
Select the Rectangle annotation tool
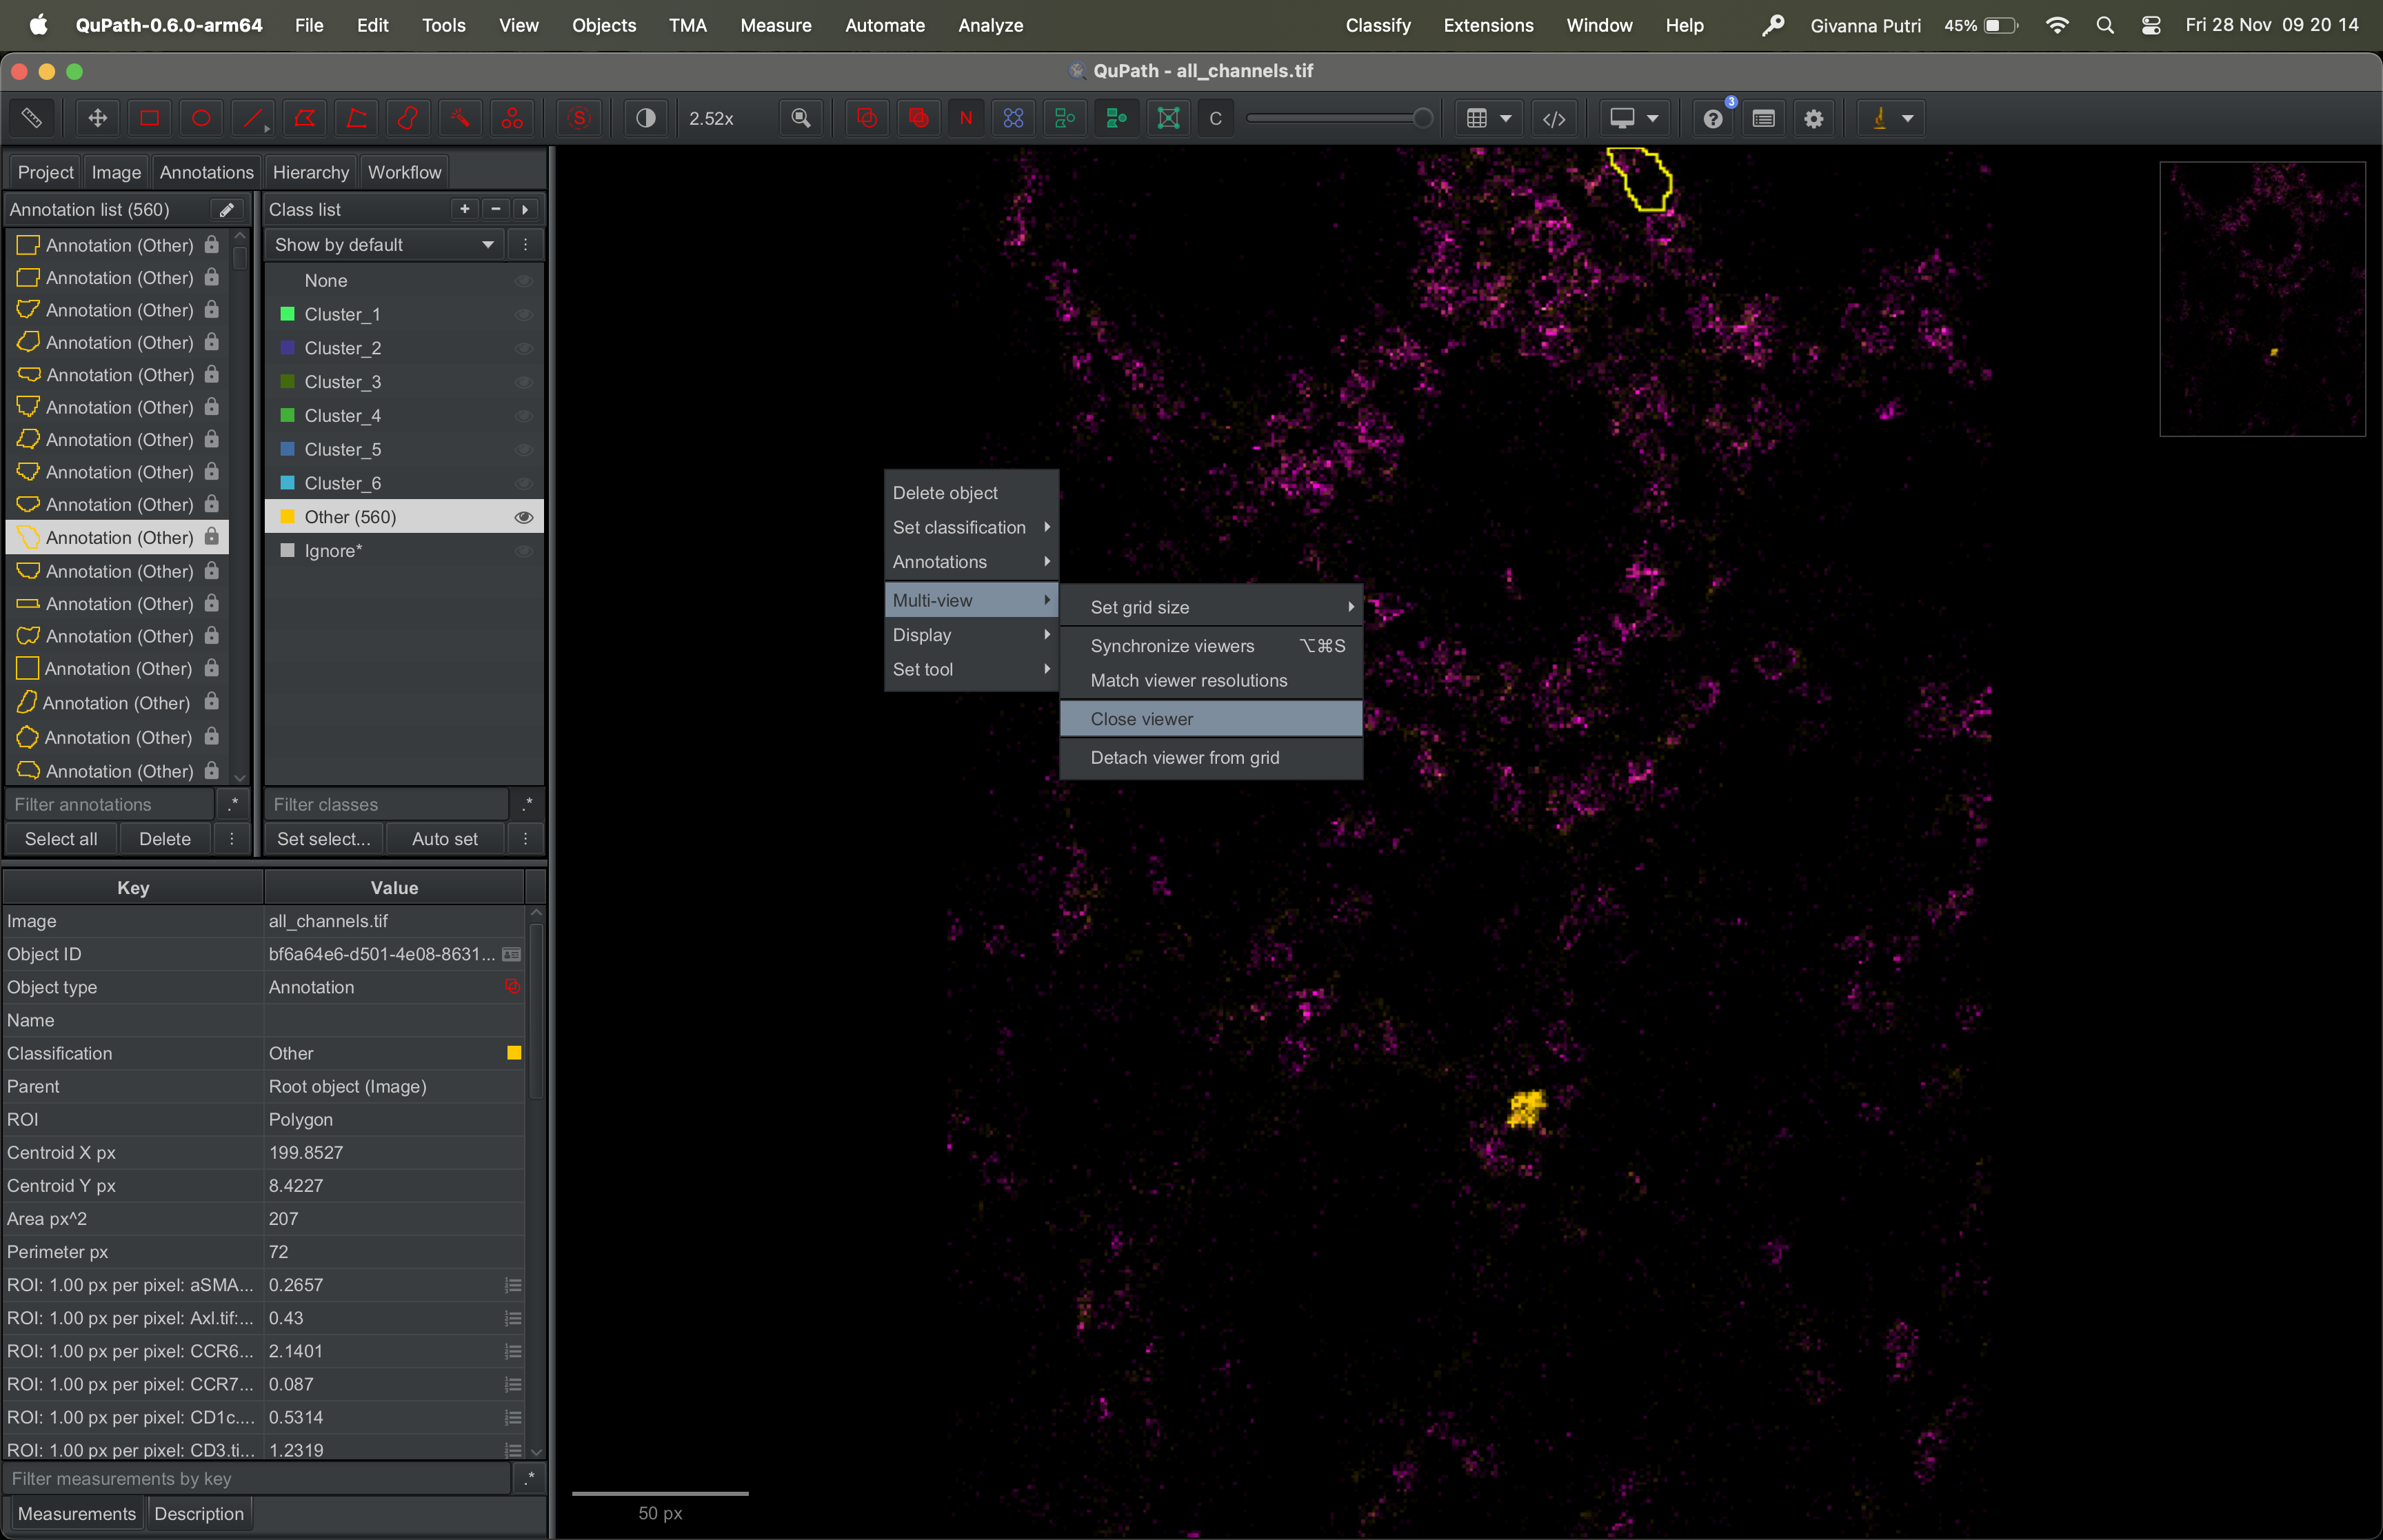click(149, 118)
